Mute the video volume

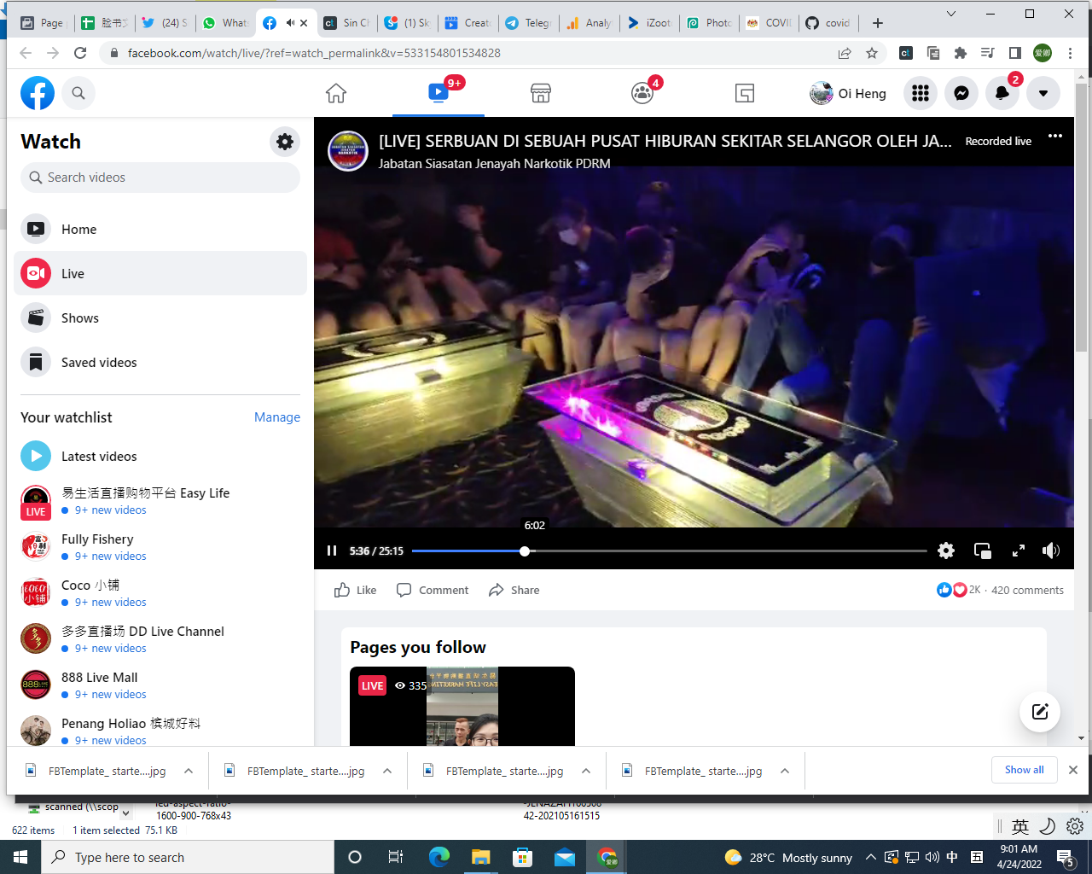click(x=1051, y=551)
